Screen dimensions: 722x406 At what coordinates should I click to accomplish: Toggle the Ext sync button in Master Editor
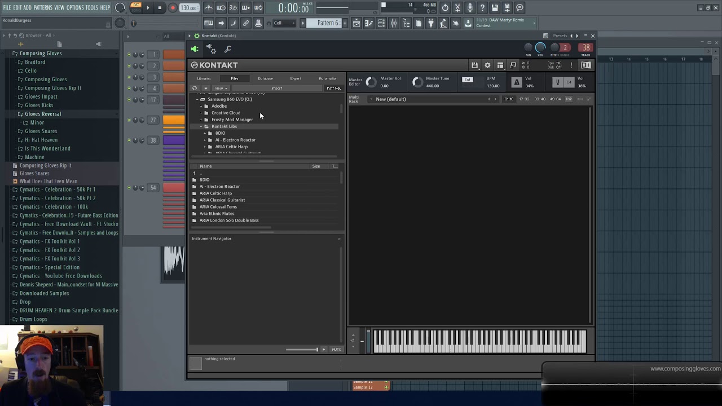[x=467, y=80]
